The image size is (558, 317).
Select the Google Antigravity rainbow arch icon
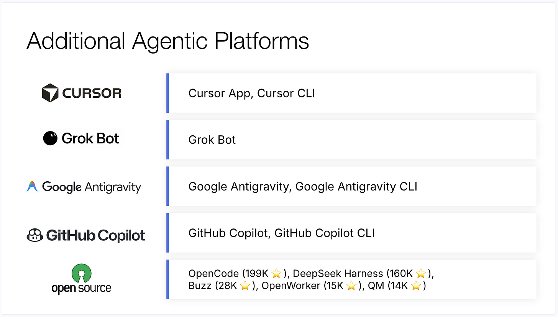(32, 187)
